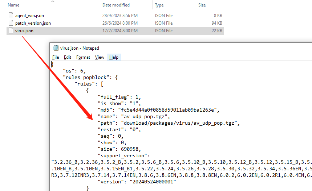This screenshot has width=312, height=191.
Task: Click the patch_version.json file icon
Action: point(11,23)
